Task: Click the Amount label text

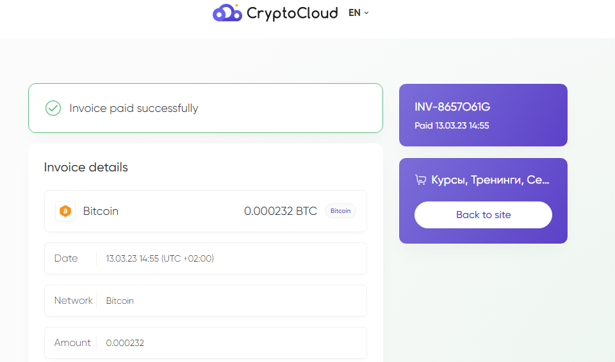Action: point(72,343)
